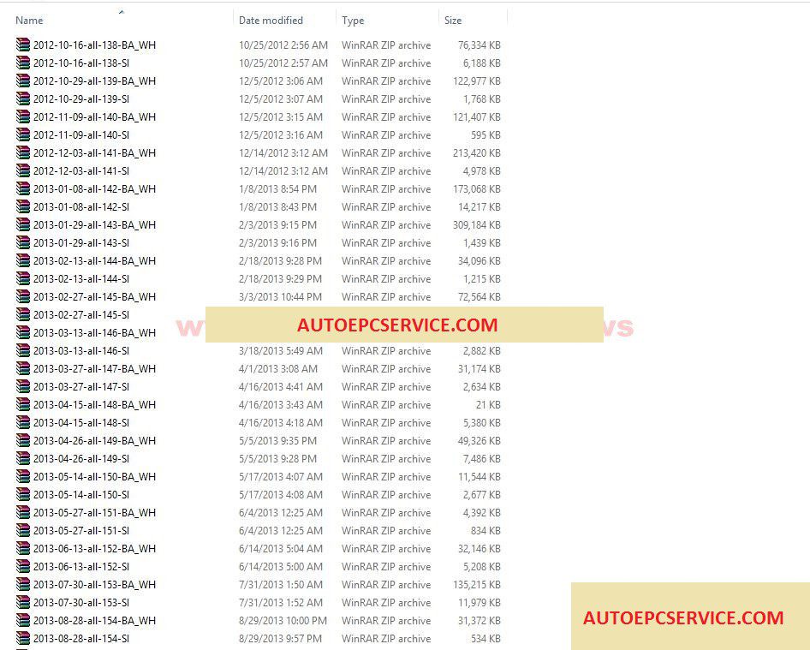Select archive icon of 2012-12-03-all-141-BA_WH

point(23,153)
